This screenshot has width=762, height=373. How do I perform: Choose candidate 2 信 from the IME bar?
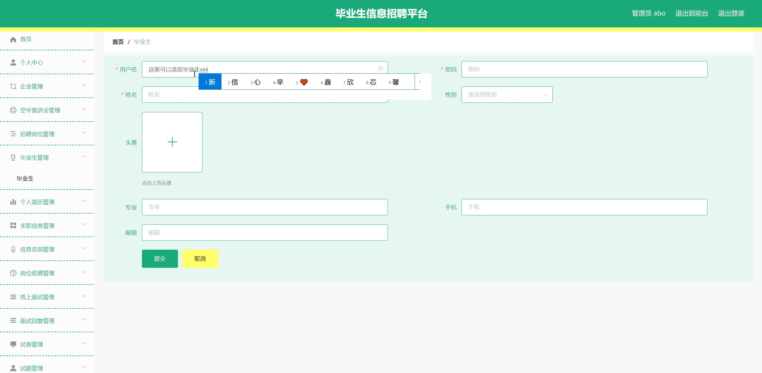(233, 82)
